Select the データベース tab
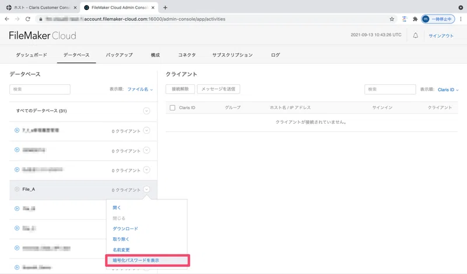 [76, 55]
